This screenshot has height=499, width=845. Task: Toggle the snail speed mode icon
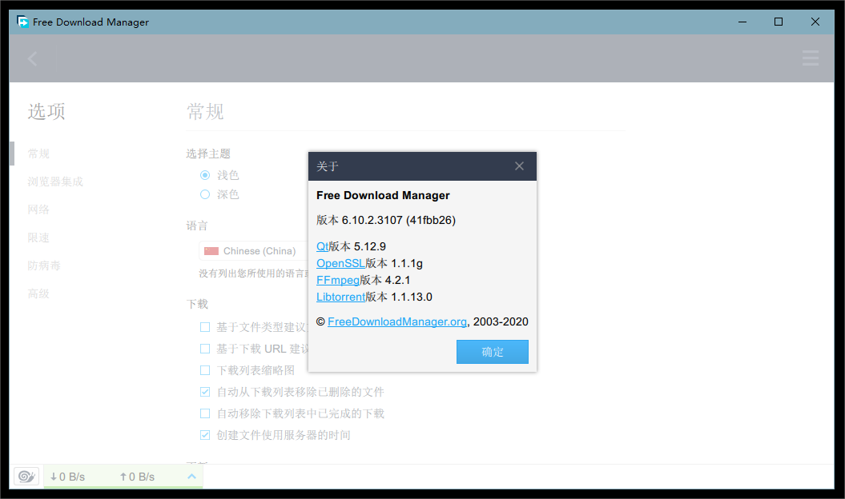(x=26, y=477)
